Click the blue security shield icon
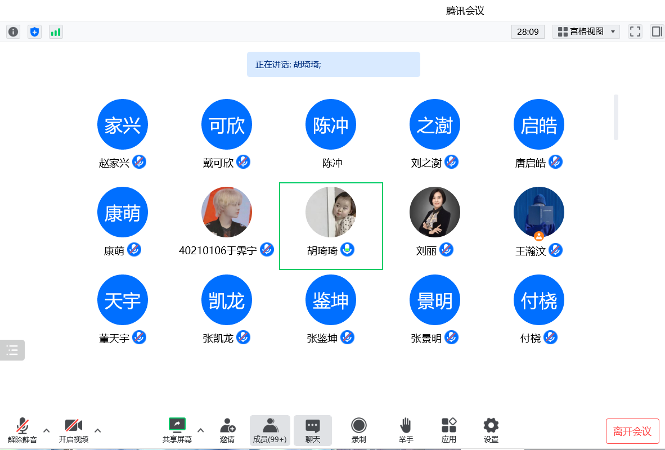The image size is (665, 450). click(35, 32)
